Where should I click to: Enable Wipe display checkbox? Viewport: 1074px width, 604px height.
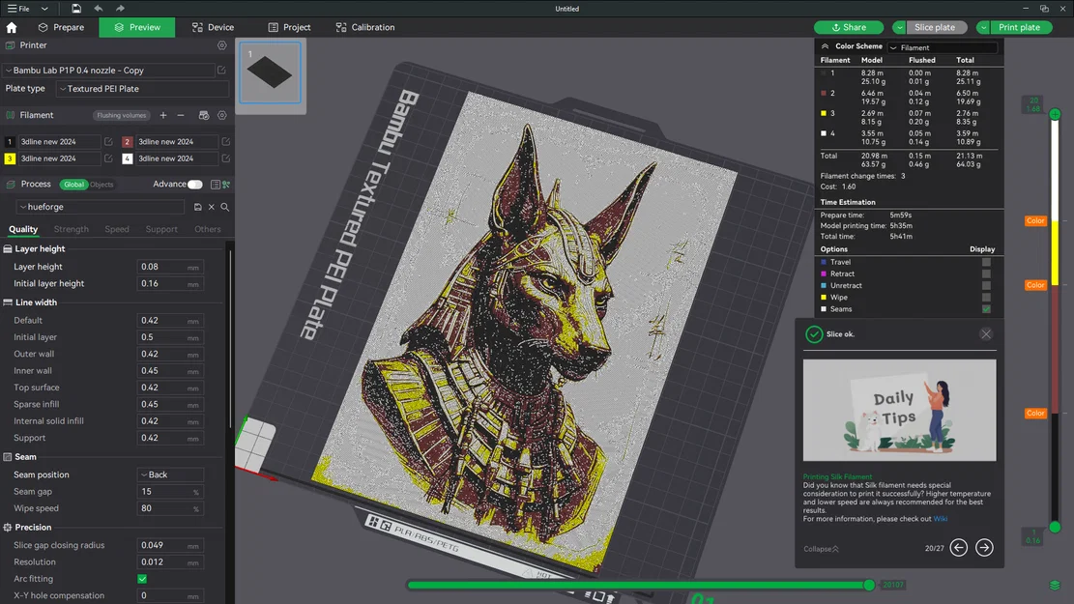tap(986, 298)
